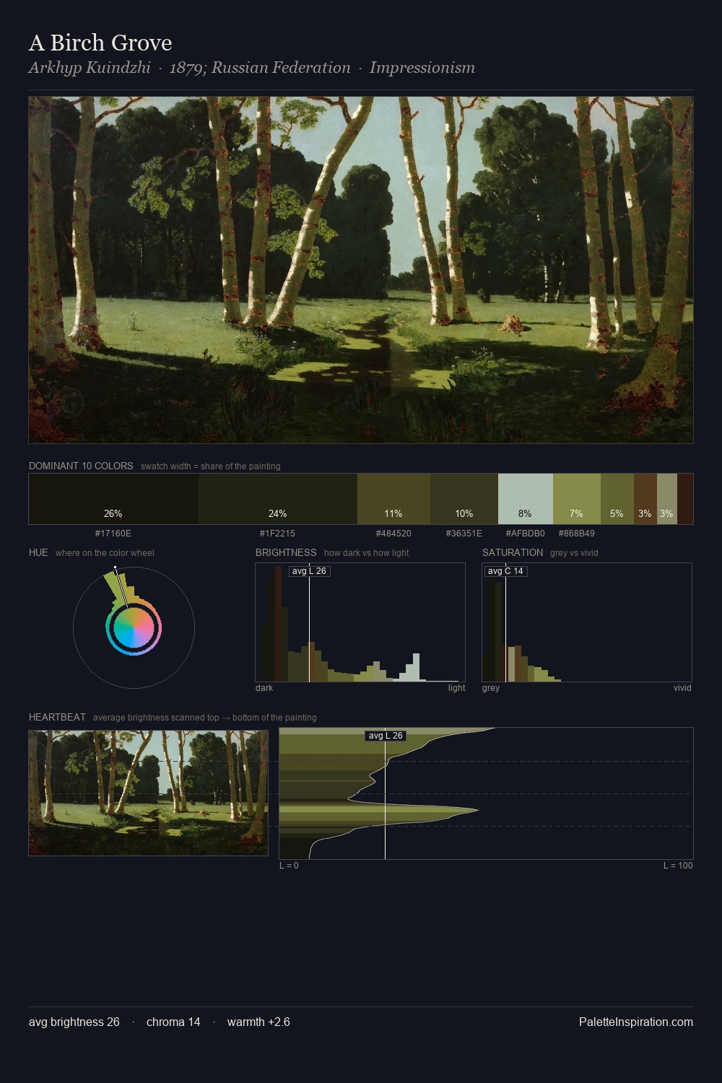Select the 10% dark olive swatch
The width and height of the screenshot is (722, 1083).
(x=464, y=499)
